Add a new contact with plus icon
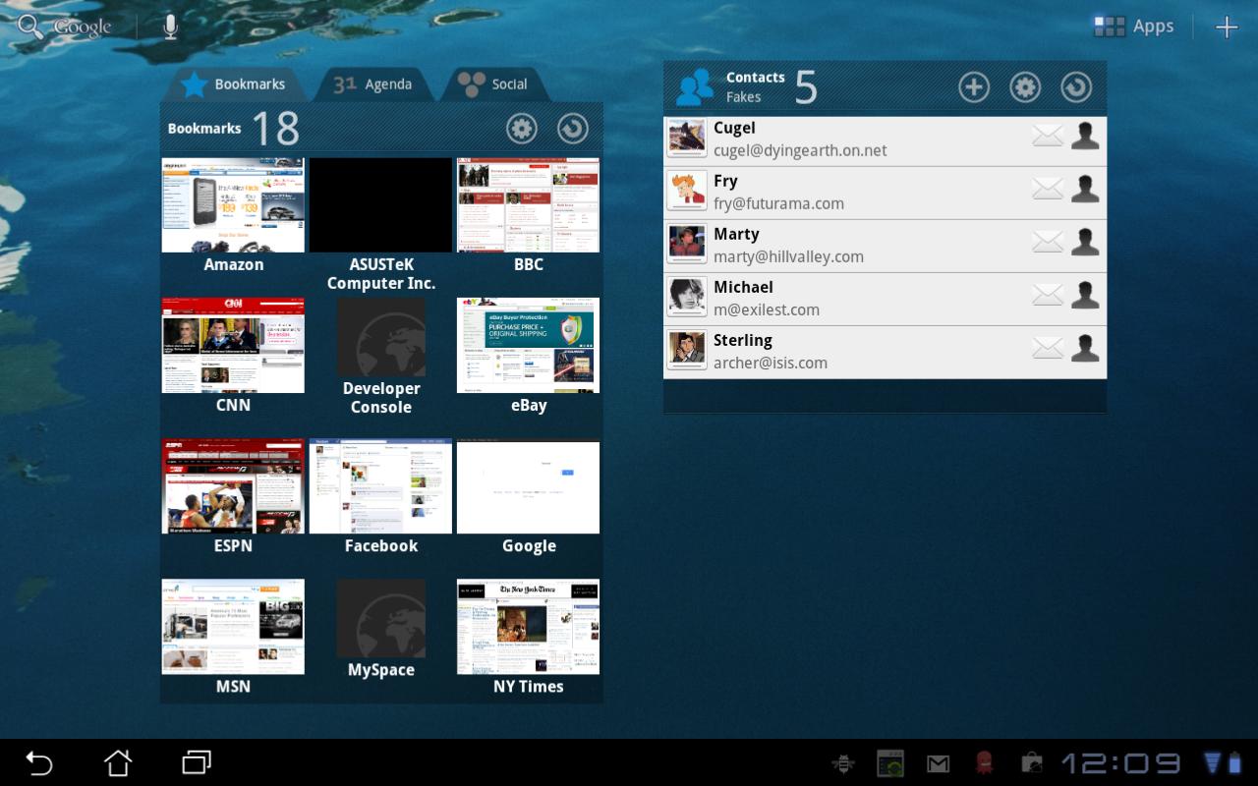Viewport: 1258px width, 786px height. click(x=974, y=87)
